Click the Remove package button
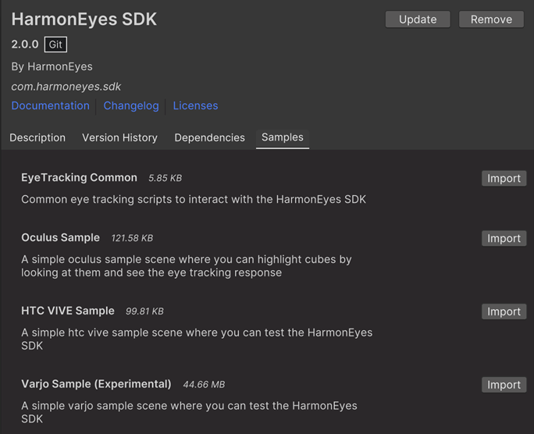This screenshot has width=534, height=434. (491, 20)
